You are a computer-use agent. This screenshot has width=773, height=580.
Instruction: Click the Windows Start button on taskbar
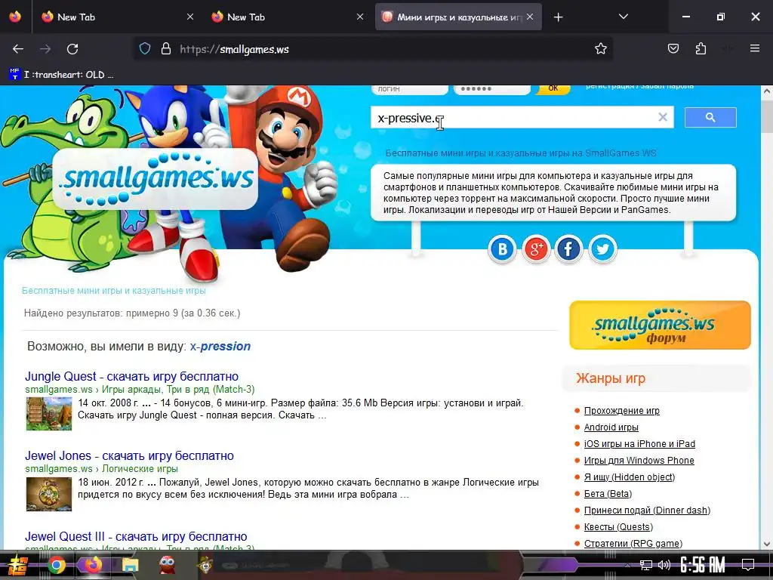[x=18, y=565]
